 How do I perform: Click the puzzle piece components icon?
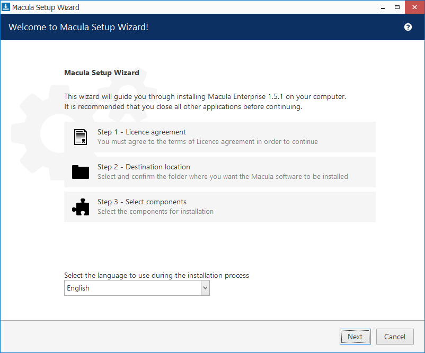coord(81,207)
